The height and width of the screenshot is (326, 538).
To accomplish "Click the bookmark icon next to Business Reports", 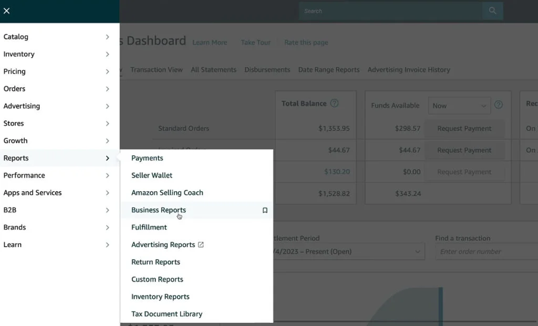I will (265, 210).
